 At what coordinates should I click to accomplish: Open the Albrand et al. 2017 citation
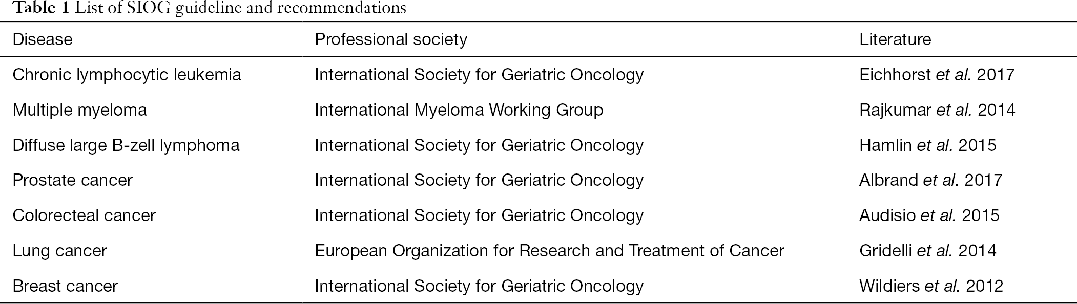click(931, 180)
